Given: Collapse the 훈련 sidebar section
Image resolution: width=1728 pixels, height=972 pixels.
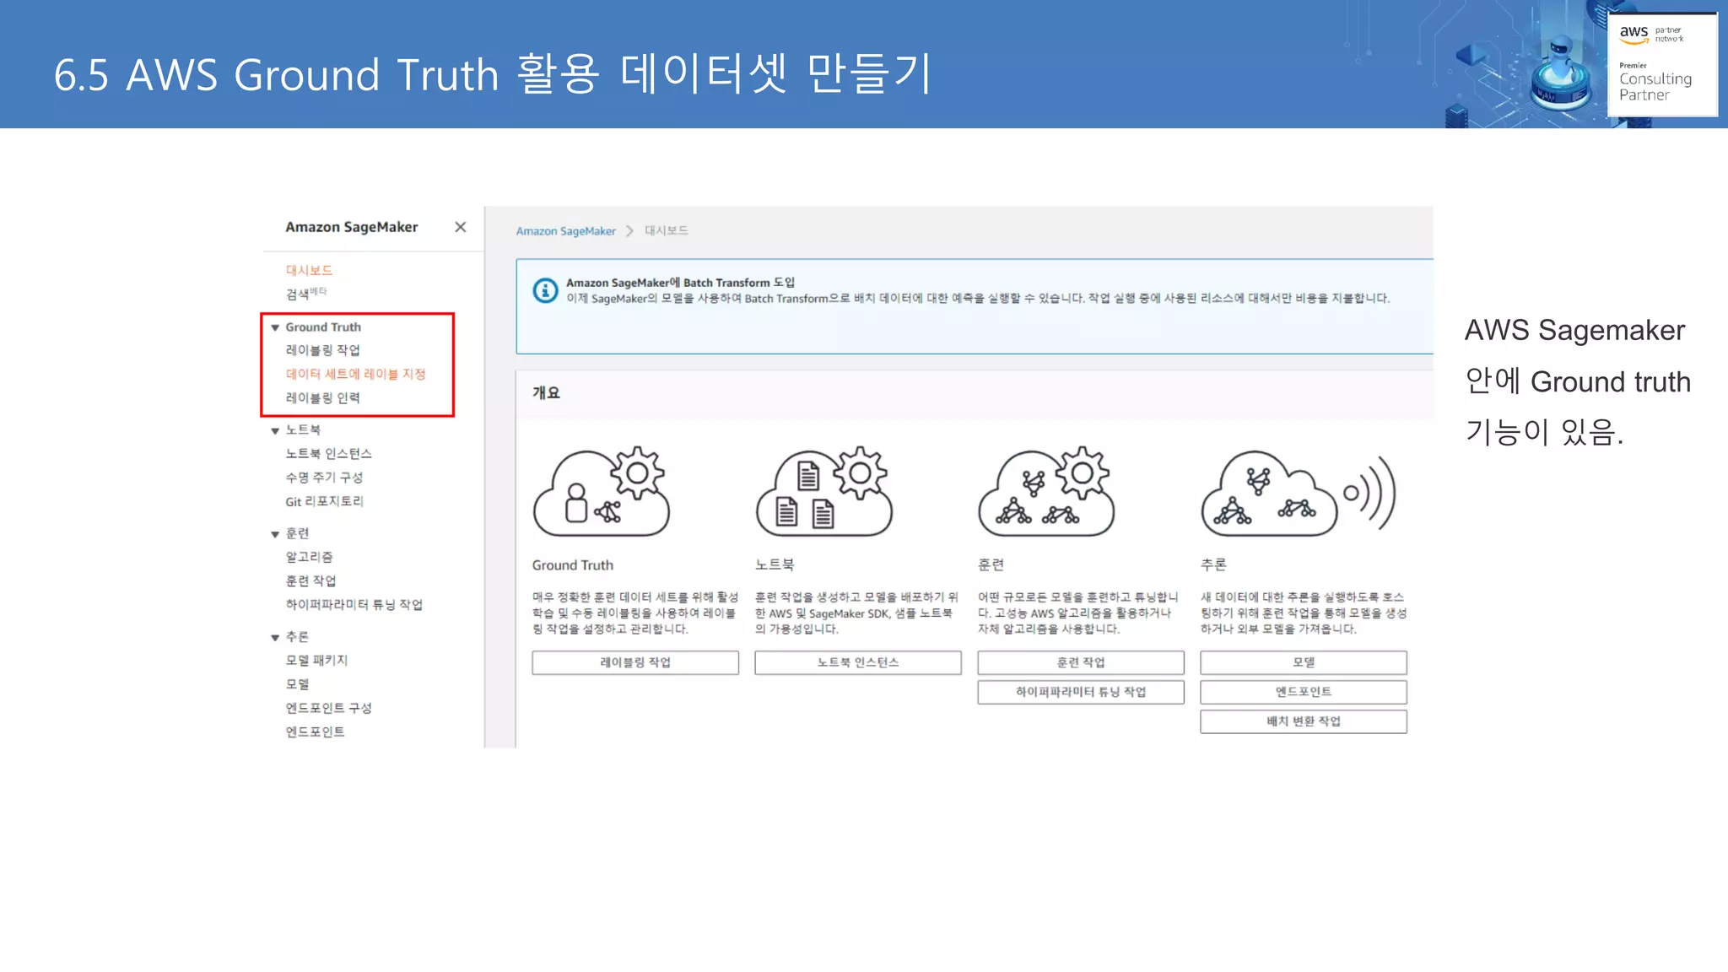Looking at the screenshot, I should click(275, 534).
